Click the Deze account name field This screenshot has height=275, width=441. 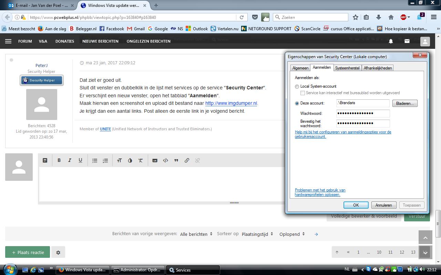[363, 103]
